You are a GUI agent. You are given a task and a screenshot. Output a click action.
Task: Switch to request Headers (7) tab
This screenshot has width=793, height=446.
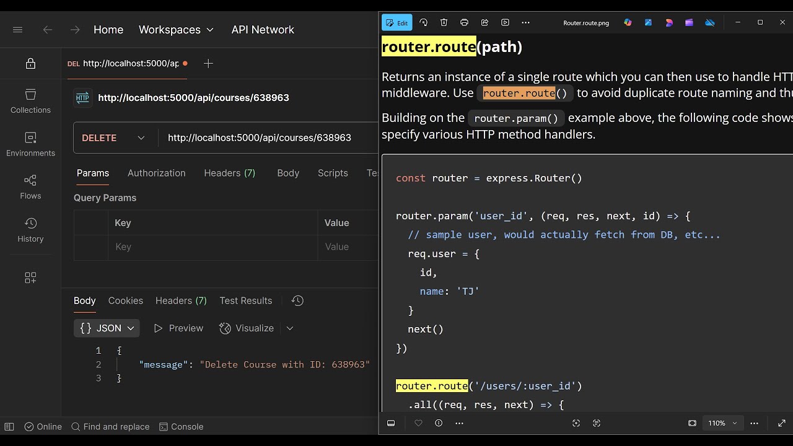(x=230, y=173)
